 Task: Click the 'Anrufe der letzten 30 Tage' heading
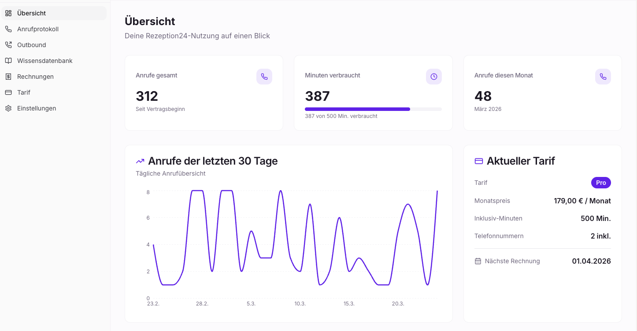coord(213,161)
